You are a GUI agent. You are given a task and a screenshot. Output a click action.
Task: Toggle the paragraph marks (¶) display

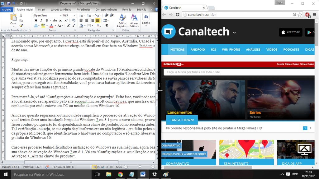click(x=107, y=26)
